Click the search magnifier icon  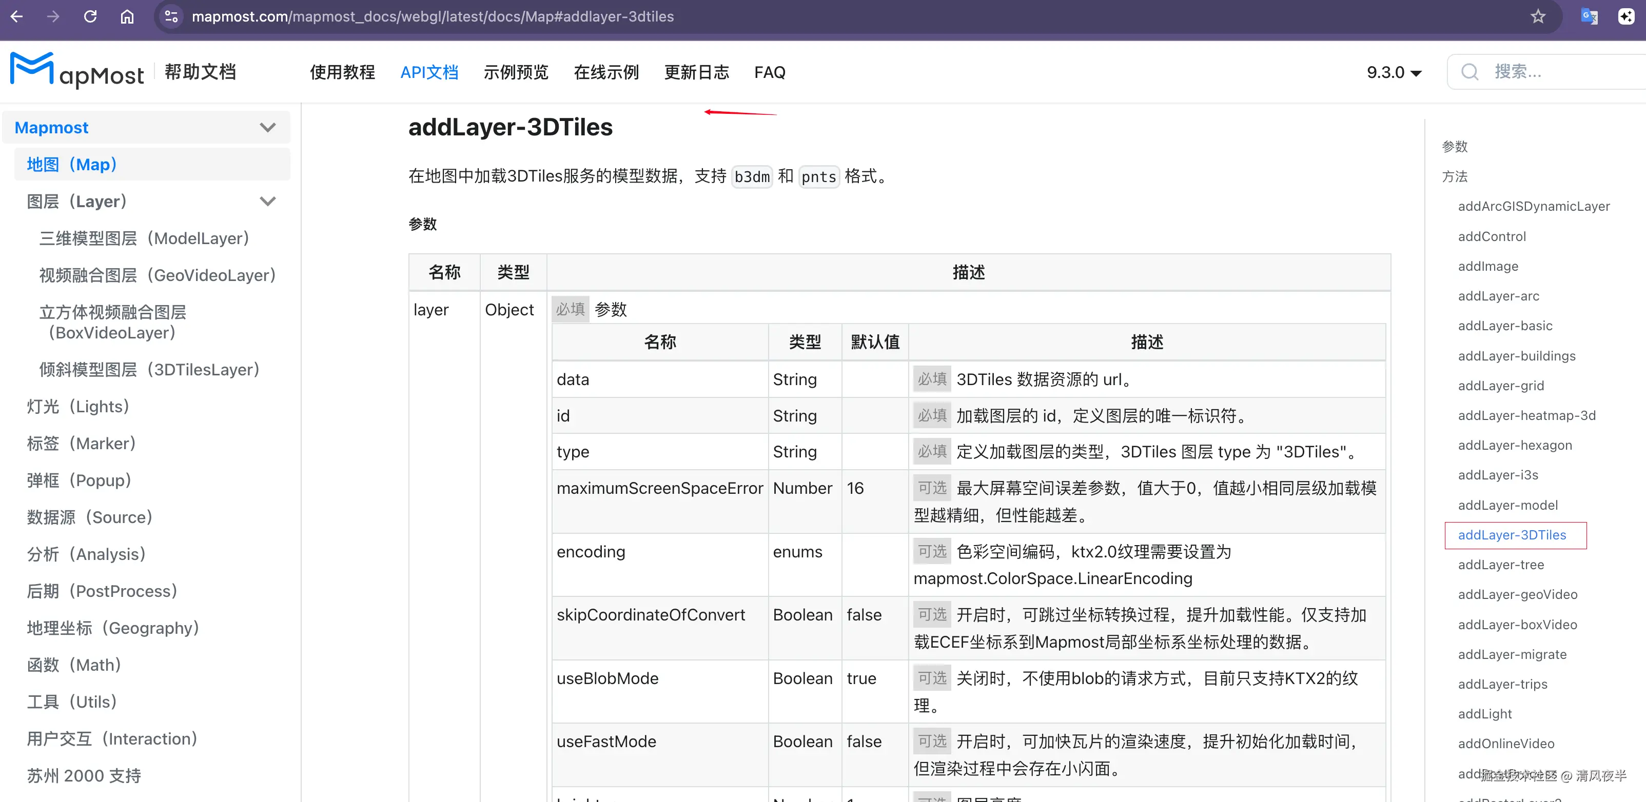coord(1469,72)
